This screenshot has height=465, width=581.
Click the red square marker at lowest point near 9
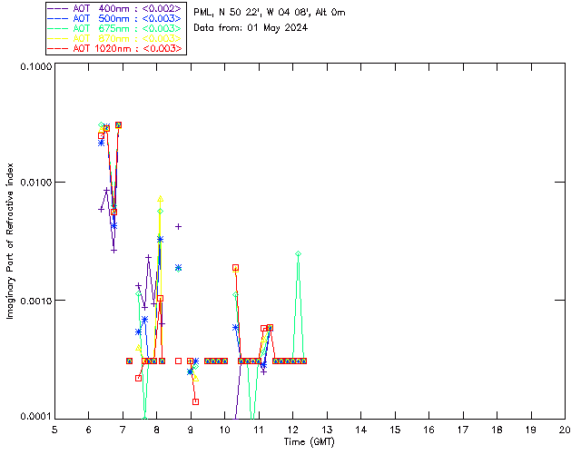[x=196, y=401]
